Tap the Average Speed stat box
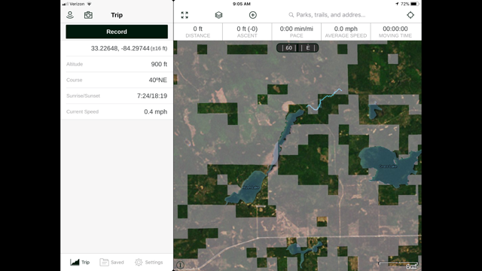Image resolution: width=482 pixels, height=271 pixels. coord(346,32)
